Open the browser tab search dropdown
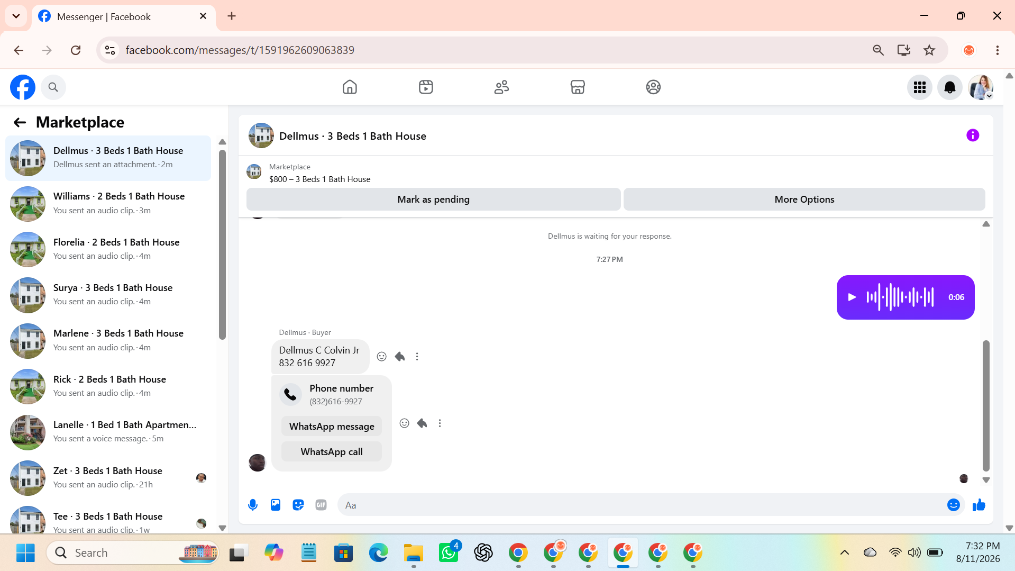The height and width of the screenshot is (571, 1015). (16, 16)
